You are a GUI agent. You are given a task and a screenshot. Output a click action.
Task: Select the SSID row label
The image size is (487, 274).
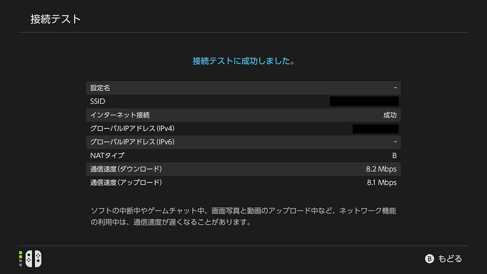[x=97, y=101]
